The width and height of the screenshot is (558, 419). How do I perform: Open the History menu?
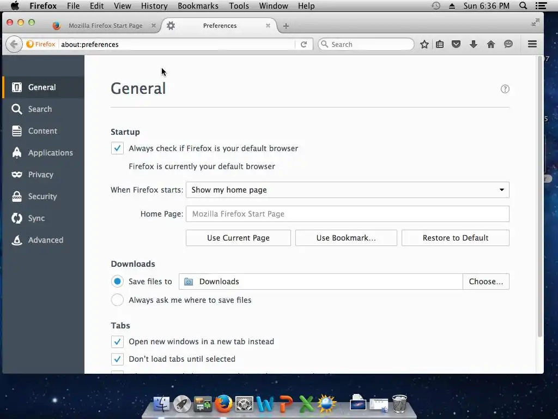coord(154,5)
